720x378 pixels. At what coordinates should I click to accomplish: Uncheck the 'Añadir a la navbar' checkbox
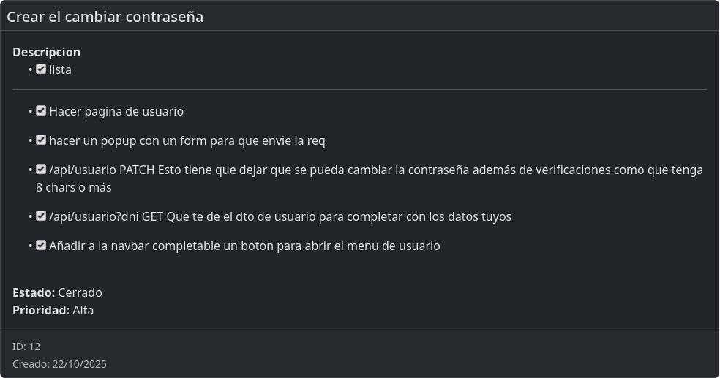(x=41, y=246)
